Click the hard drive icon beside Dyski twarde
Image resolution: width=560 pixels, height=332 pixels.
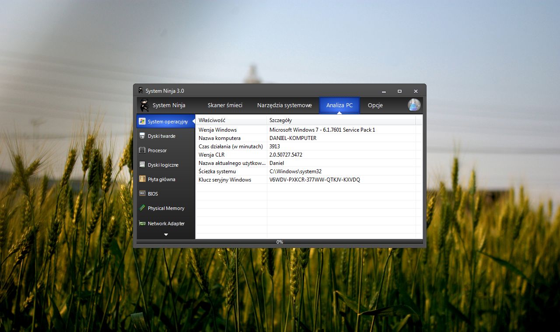click(142, 136)
